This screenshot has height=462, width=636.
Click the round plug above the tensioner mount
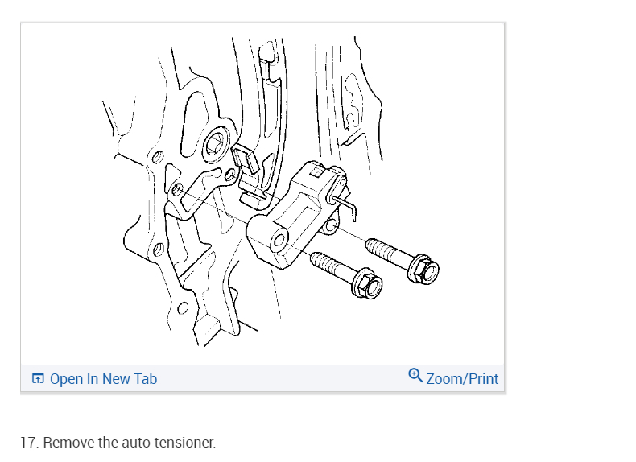coord(216,144)
